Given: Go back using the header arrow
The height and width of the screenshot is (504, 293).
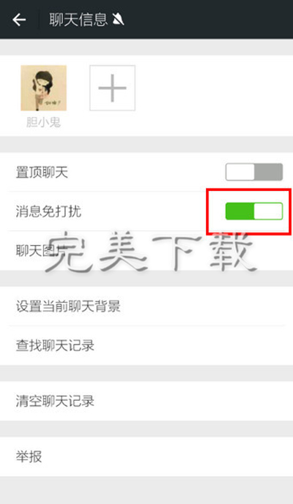Looking at the screenshot, I should coord(19,20).
